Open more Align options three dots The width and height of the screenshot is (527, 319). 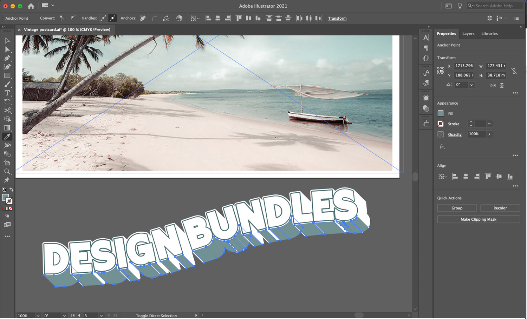515,186
